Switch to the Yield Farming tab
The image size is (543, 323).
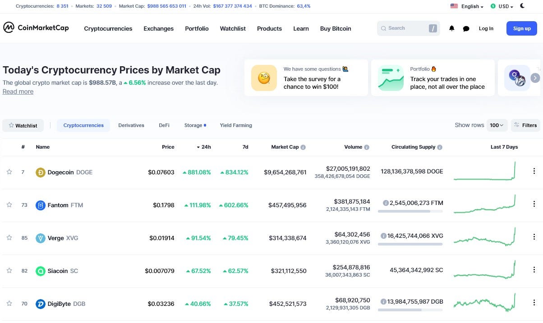tap(236, 125)
